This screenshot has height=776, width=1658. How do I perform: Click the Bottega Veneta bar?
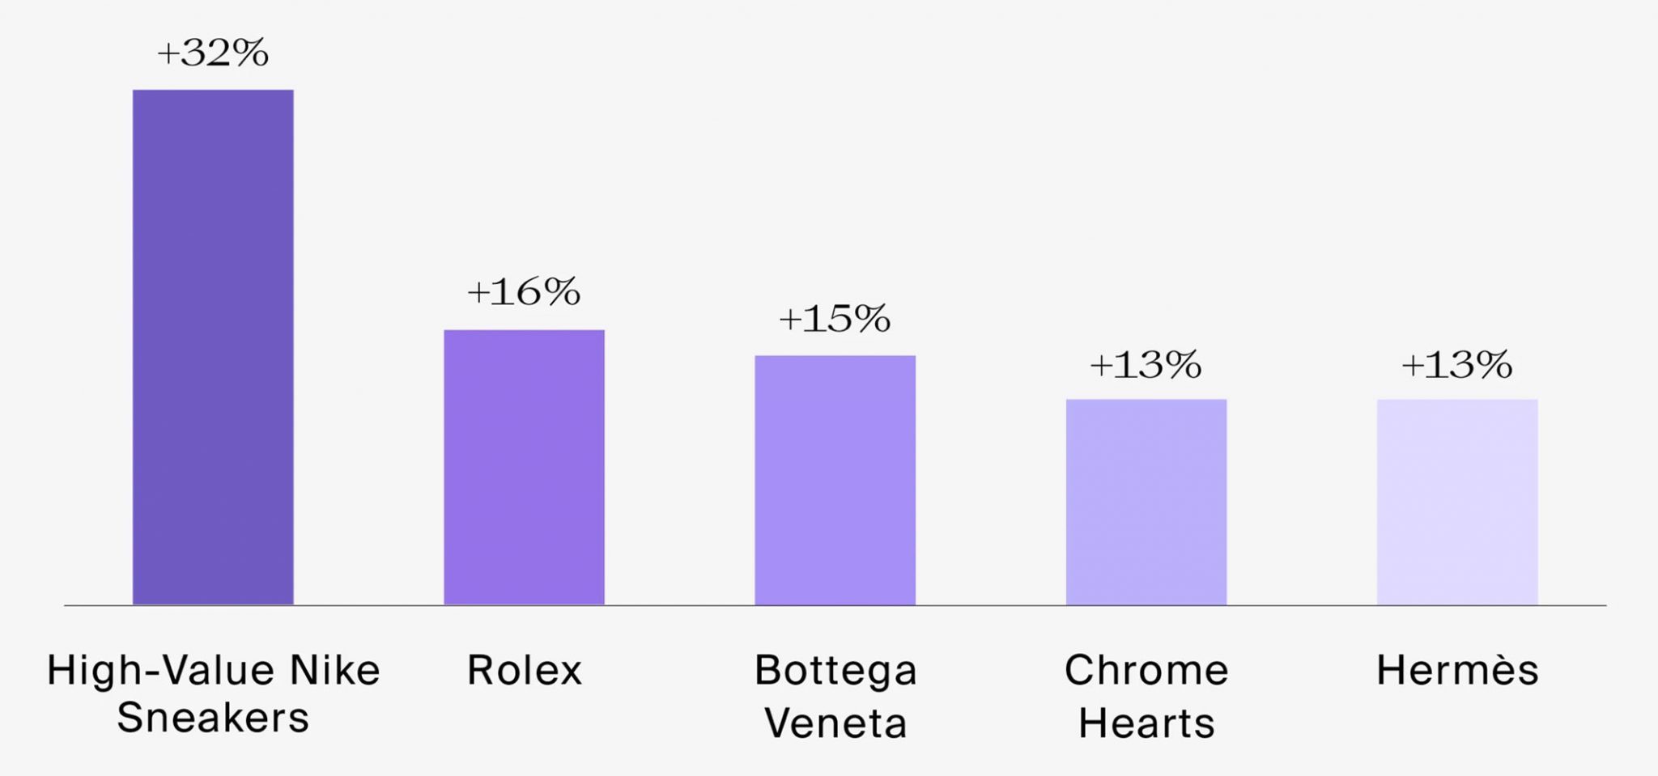[x=835, y=480]
